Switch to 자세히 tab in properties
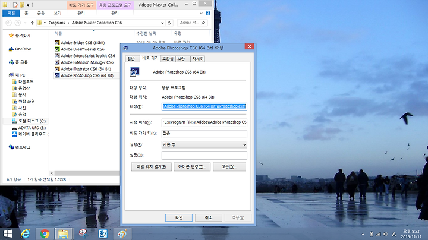This screenshot has height=240, width=428. tap(197, 59)
